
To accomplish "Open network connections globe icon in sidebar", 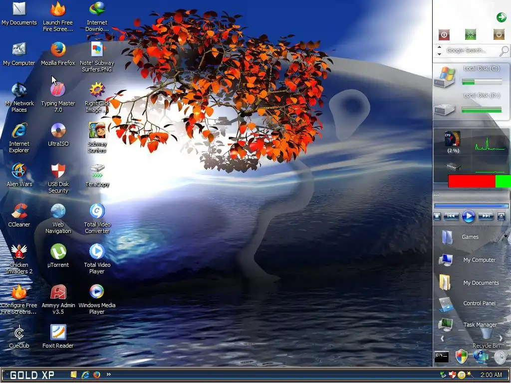I will click(481, 357).
